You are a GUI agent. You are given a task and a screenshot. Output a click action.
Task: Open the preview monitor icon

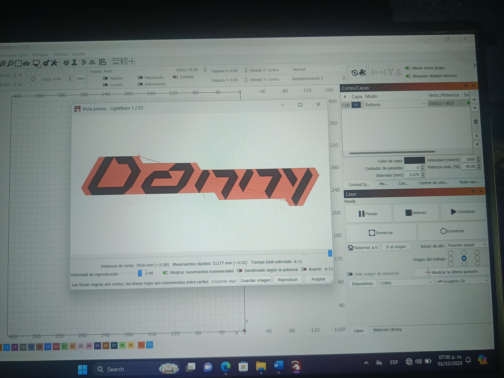coord(36,63)
